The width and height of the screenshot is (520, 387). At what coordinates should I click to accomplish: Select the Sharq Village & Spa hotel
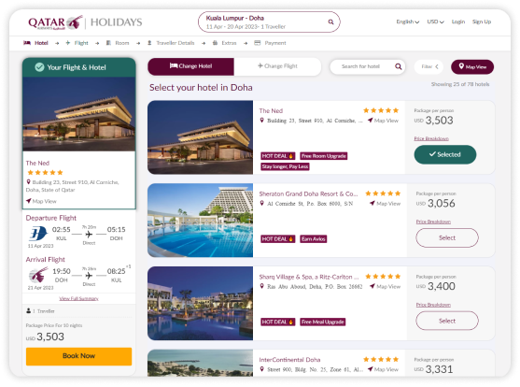tap(447, 321)
